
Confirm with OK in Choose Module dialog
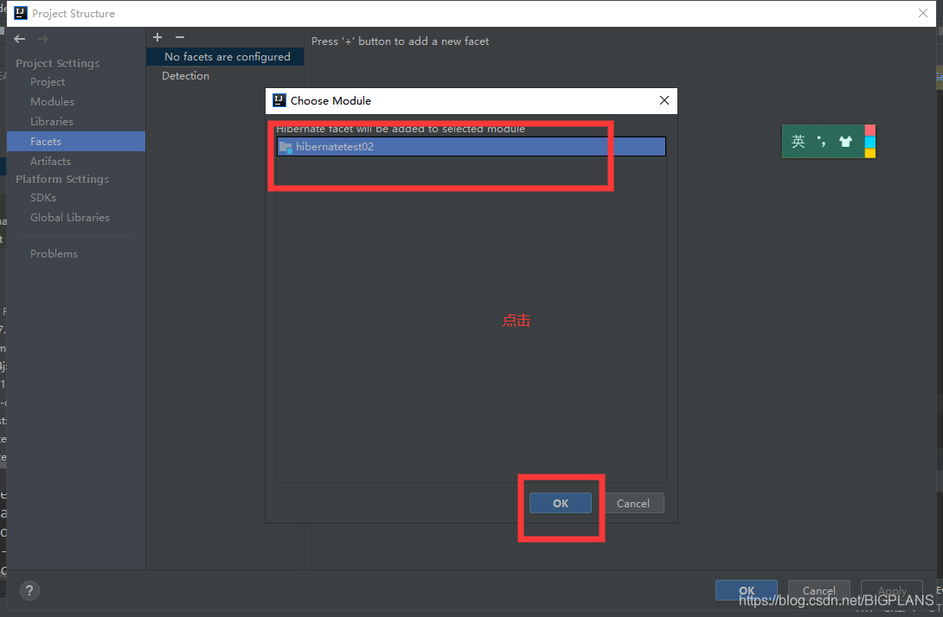tap(561, 504)
